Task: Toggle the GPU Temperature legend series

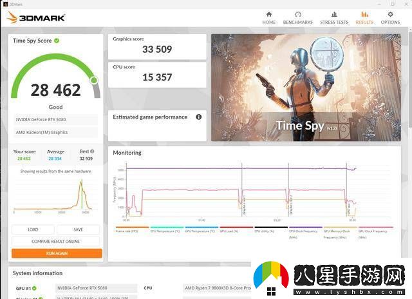Action: (x=201, y=229)
